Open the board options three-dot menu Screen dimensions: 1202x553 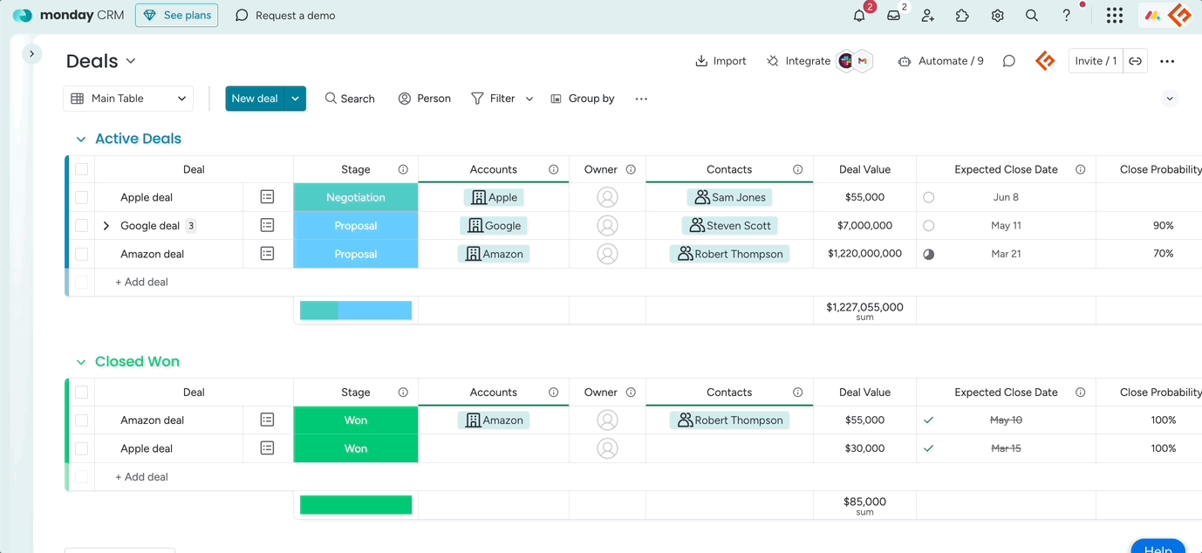click(x=1167, y=61)
